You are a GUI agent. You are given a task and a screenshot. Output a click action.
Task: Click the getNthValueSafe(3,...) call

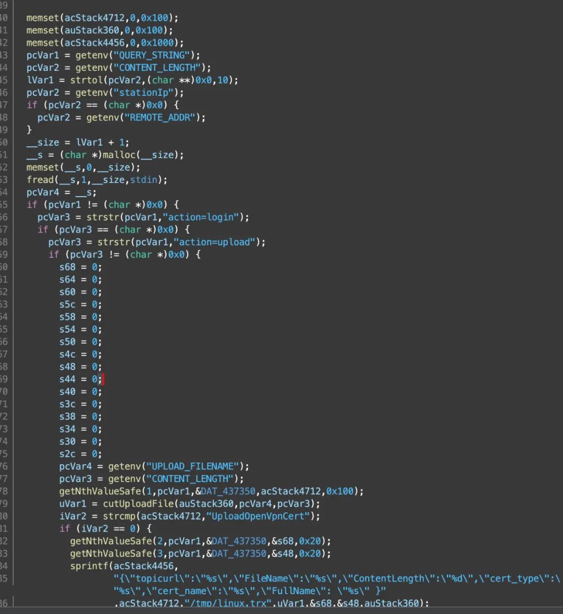point(200,554)
